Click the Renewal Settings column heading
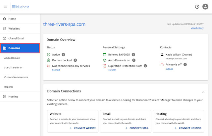Screen dimensions: 212x136 point(114,47)
